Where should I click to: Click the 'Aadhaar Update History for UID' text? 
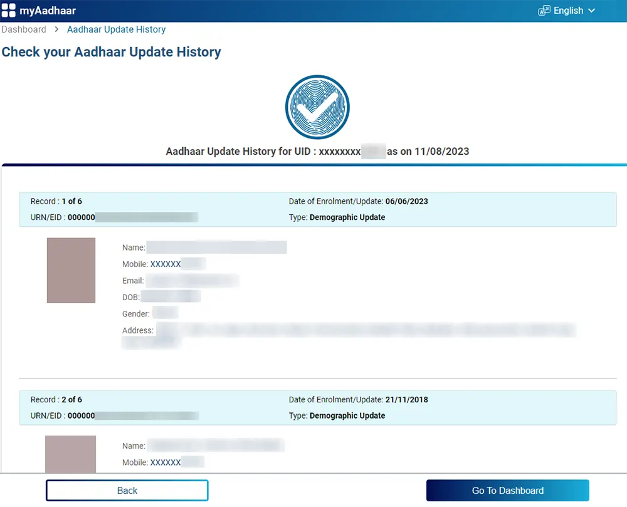coord(238,152)
